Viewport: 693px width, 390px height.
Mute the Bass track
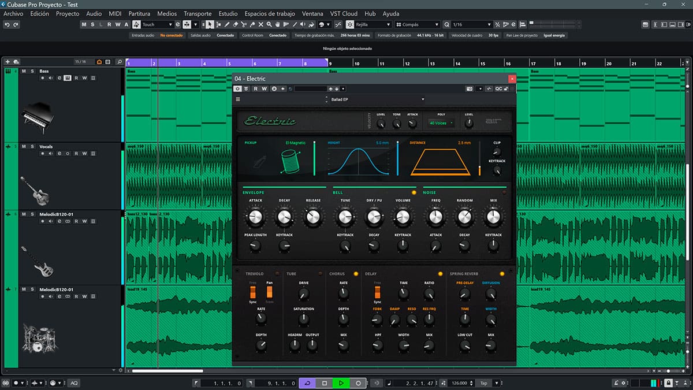click(24, 71)
